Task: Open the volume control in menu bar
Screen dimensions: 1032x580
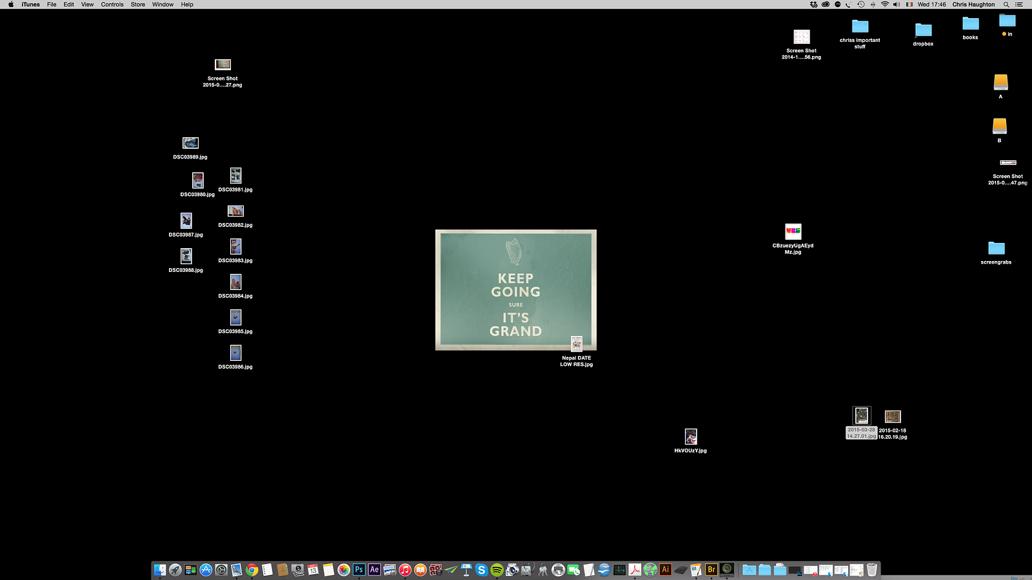Action: click(897, 5)
